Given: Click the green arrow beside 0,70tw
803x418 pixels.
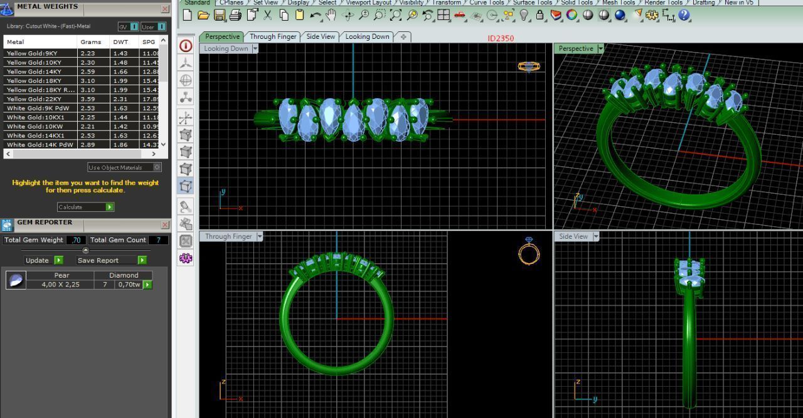Looking at the screenshot, I should [147, 285].
